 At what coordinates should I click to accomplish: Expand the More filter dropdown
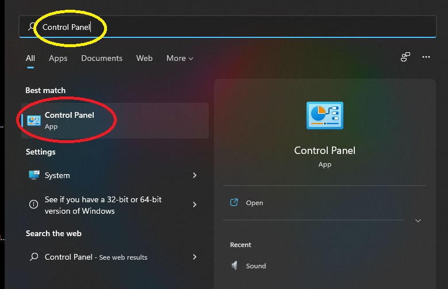pyautogui.click(x=180, y=58)
